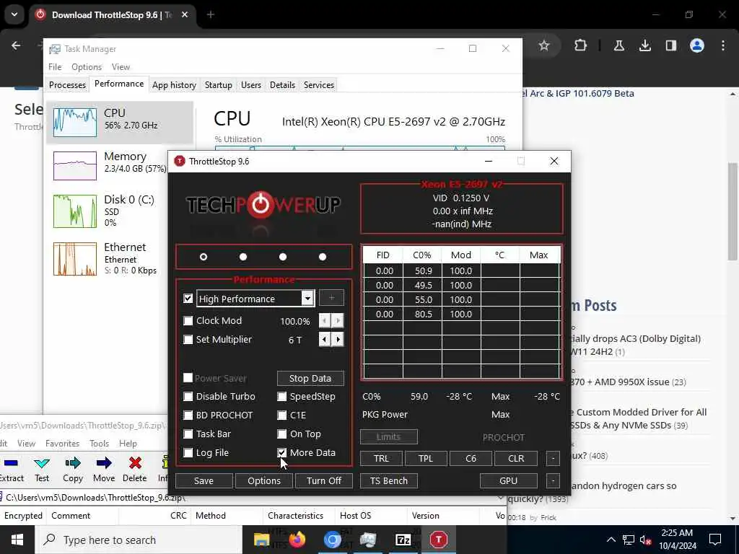Enable the Log File checkbox

[x=188, y=453]
